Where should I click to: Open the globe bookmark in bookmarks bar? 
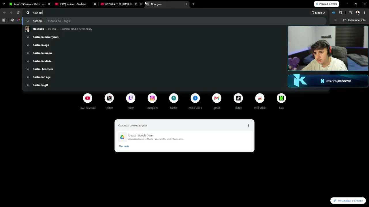13,20
